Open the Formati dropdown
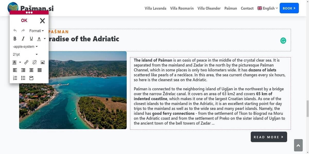309x154 pixels. pyautogui.click(x=36, y=31)
